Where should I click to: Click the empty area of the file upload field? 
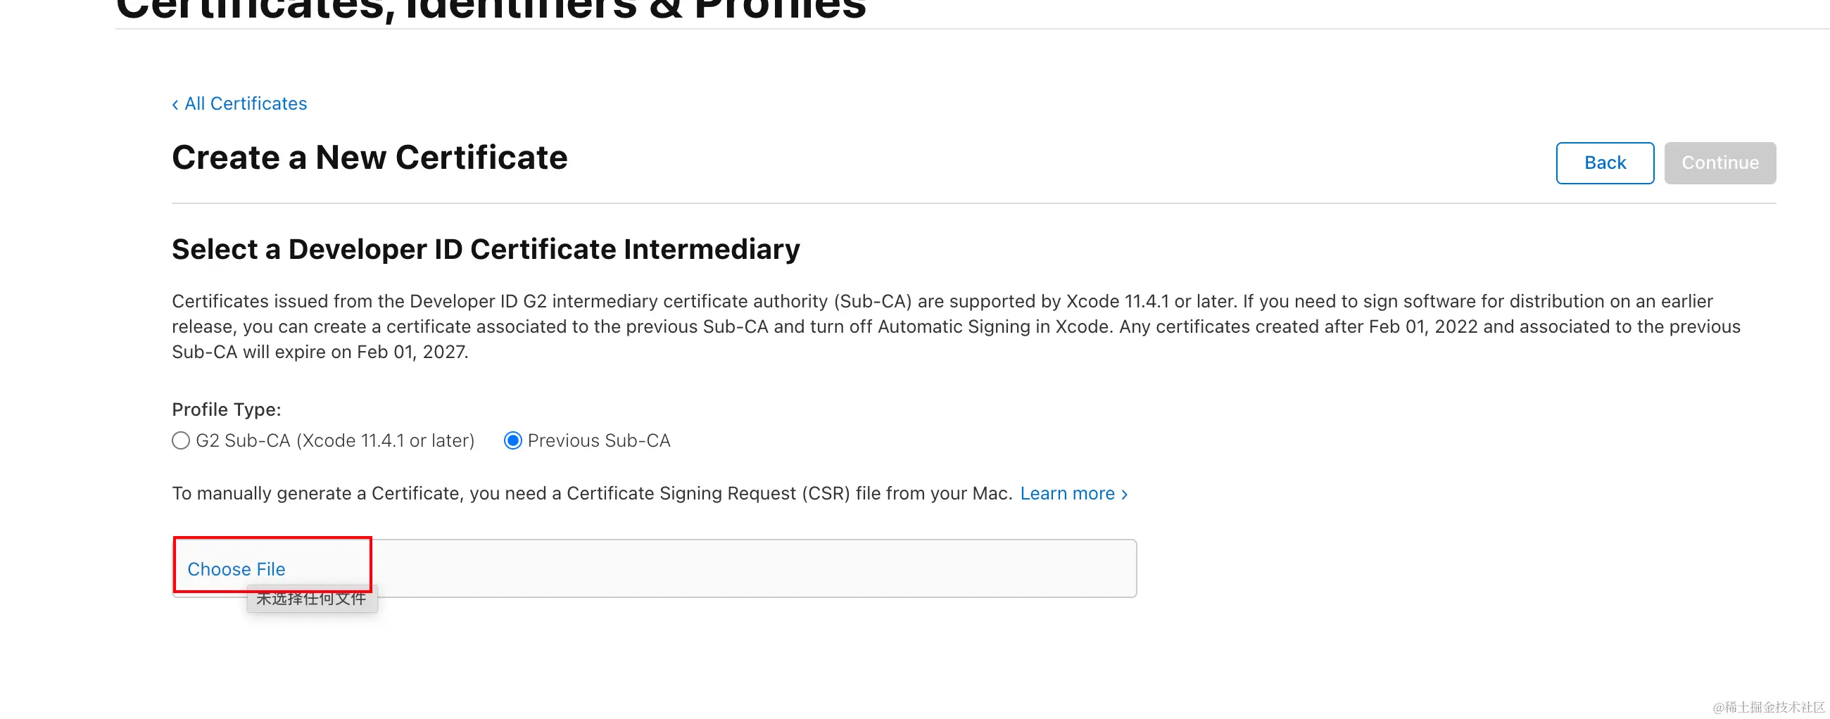click(753, 568)
